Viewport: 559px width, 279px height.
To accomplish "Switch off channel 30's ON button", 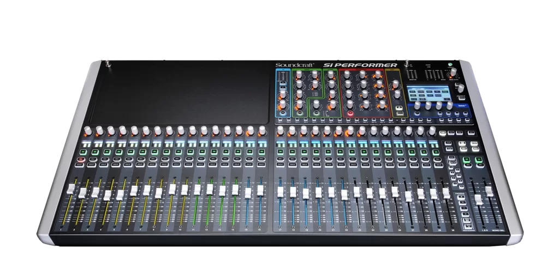I will pyautogui.click(x=436, y=152).
